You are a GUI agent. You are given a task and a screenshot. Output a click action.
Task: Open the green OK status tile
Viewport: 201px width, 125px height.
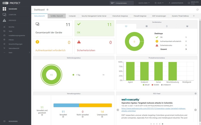coord(94,28)
